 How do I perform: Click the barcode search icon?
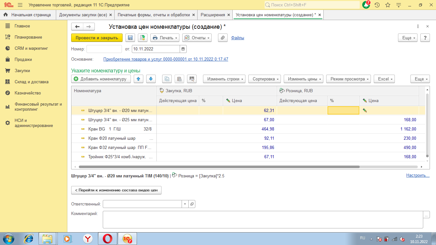coord(192,79)
